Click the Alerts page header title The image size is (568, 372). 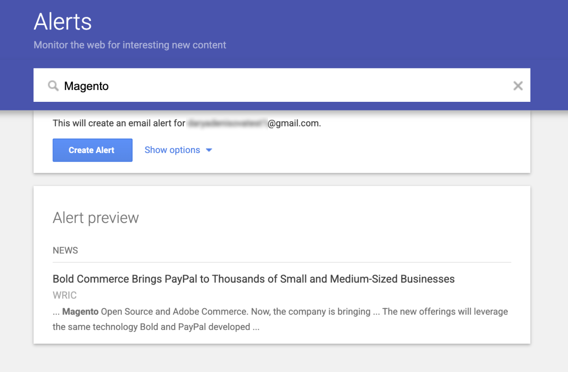(x=62, y=21)
